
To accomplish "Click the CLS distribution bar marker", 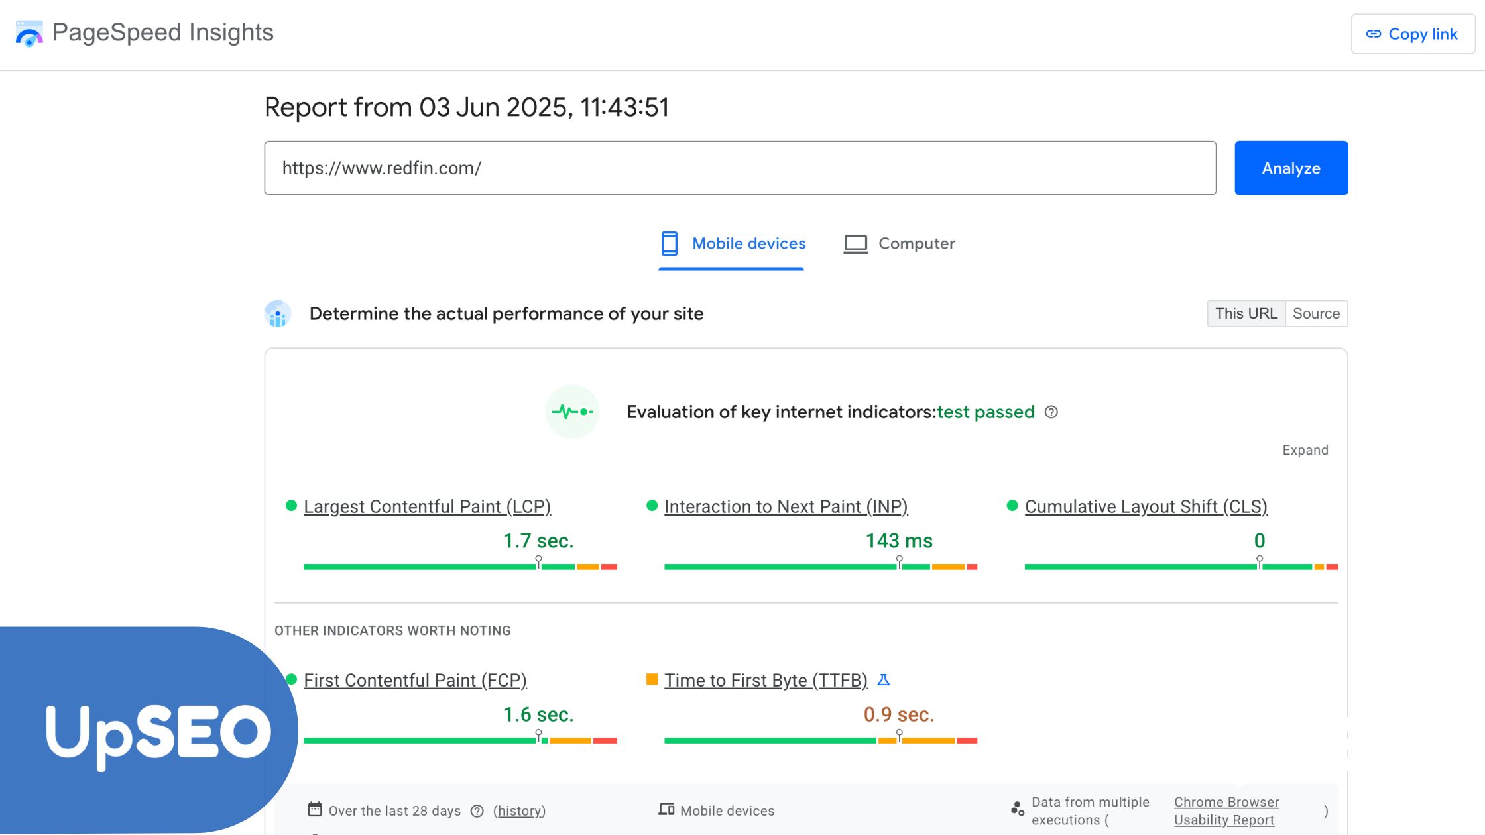I will click(1260, 563).
